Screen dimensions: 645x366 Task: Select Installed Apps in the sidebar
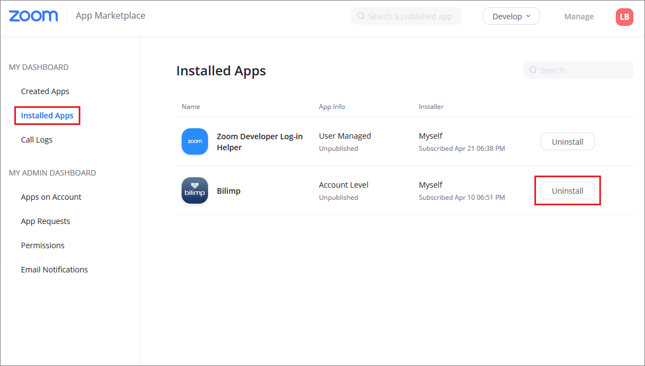pyautogui.click(x=47, y=116)
